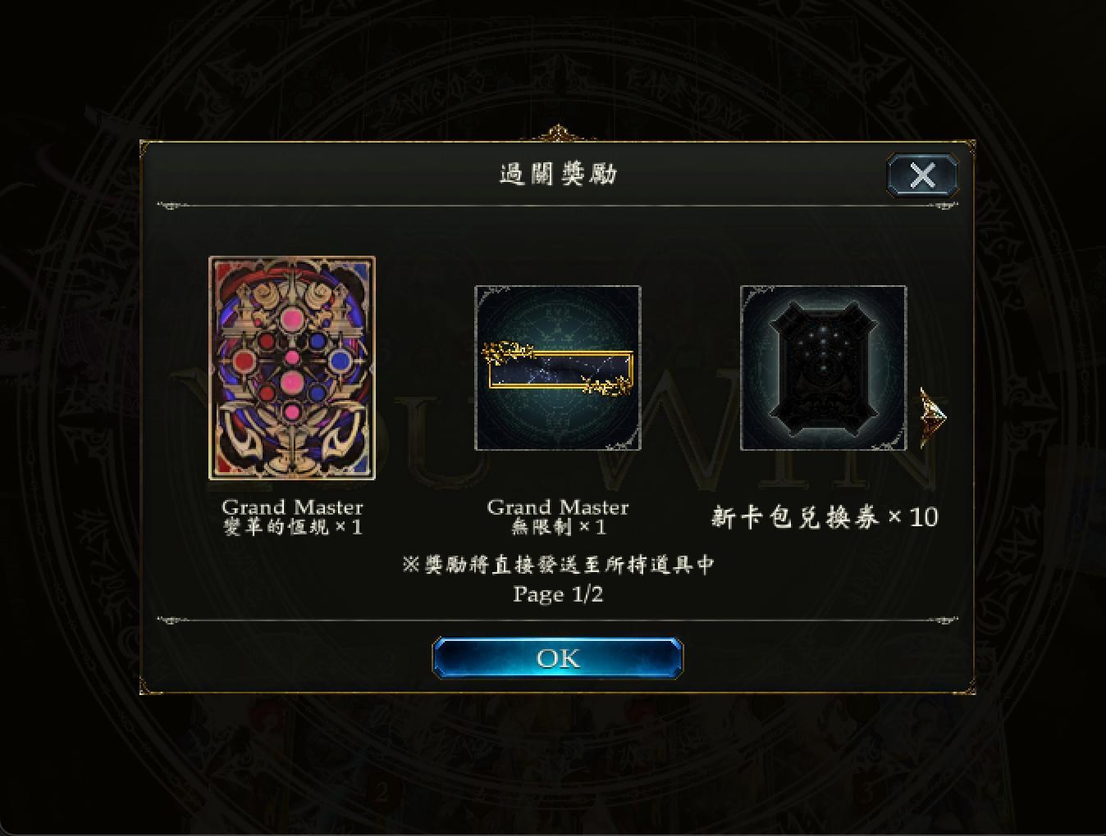Click the 變革的恆規 ×1 reward label
Screen dimensions: 1106x836
tap(292, 527)
